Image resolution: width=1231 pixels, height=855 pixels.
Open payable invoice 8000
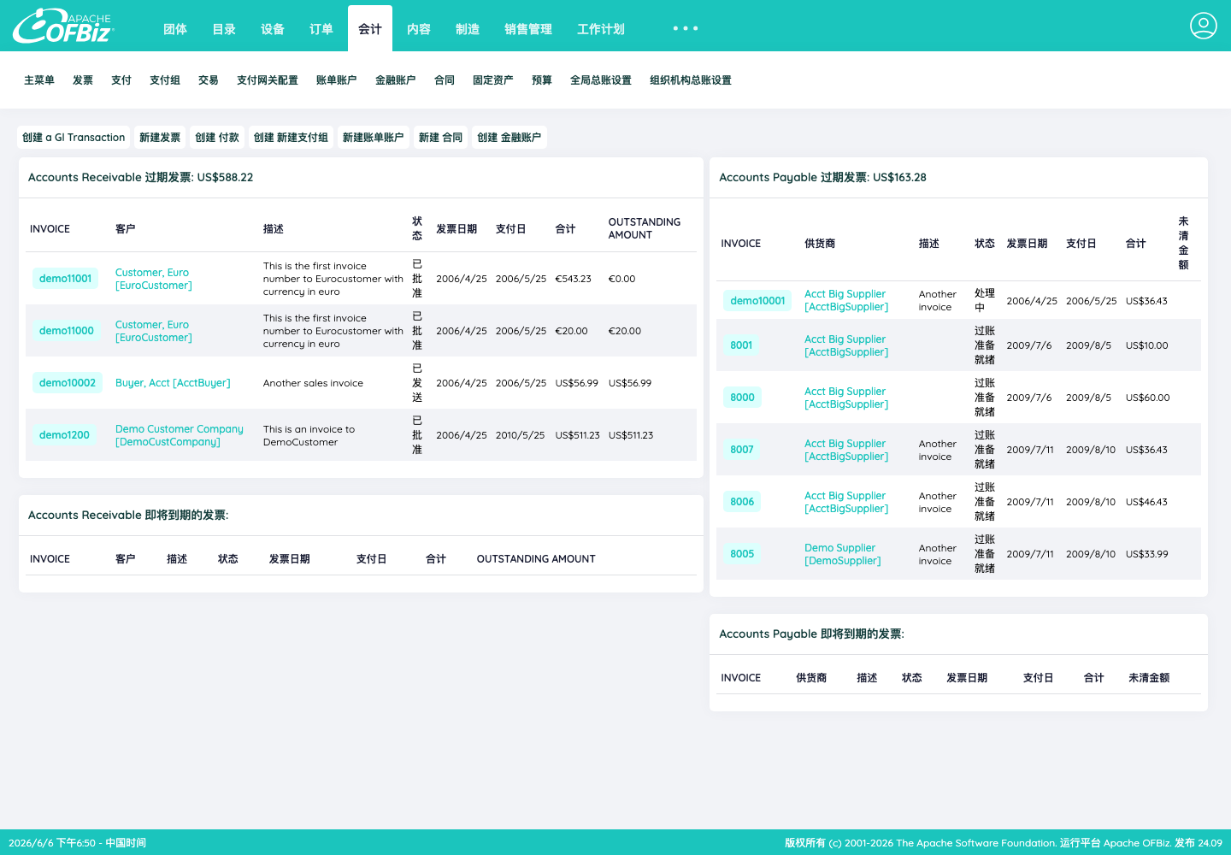point(742,398)
